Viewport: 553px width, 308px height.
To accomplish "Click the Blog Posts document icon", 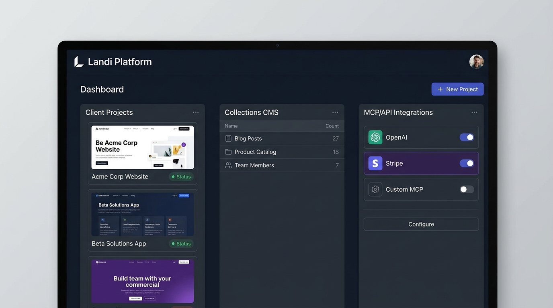I will tap(228, 138).
